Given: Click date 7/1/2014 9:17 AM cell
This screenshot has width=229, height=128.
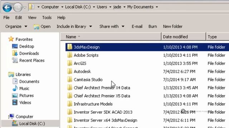Looking at the screenshot, I should pos(179,80).
